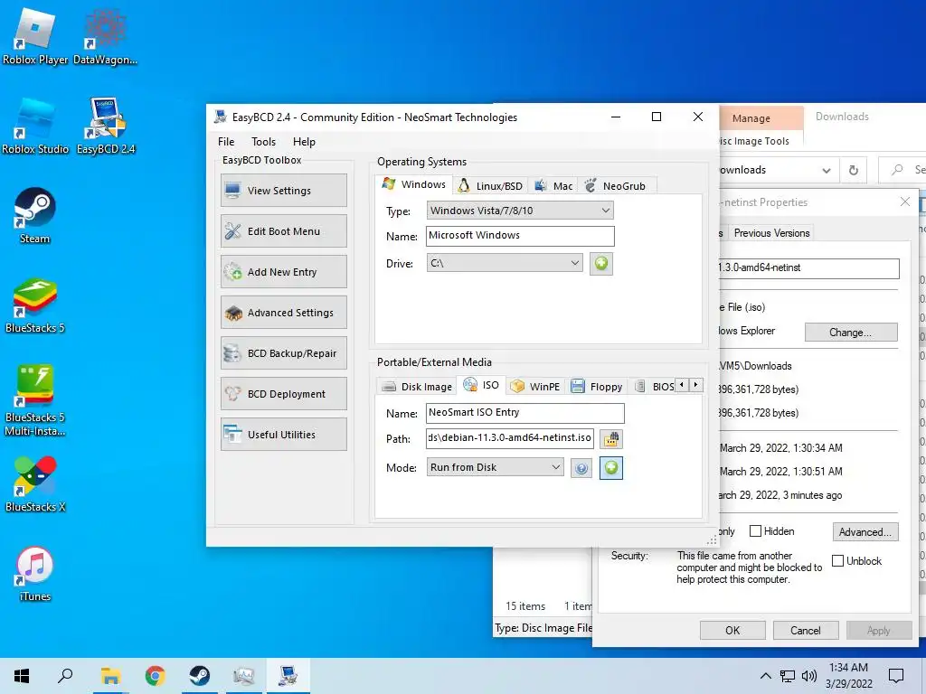
Task: Click Change... button in Properties dialog
Action: pos(851,333)
